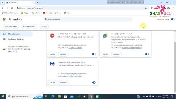This screenshot has width=176, height=99.
Task: Open Keyboard shortcuts in sidebar
Action: point(16,39)
